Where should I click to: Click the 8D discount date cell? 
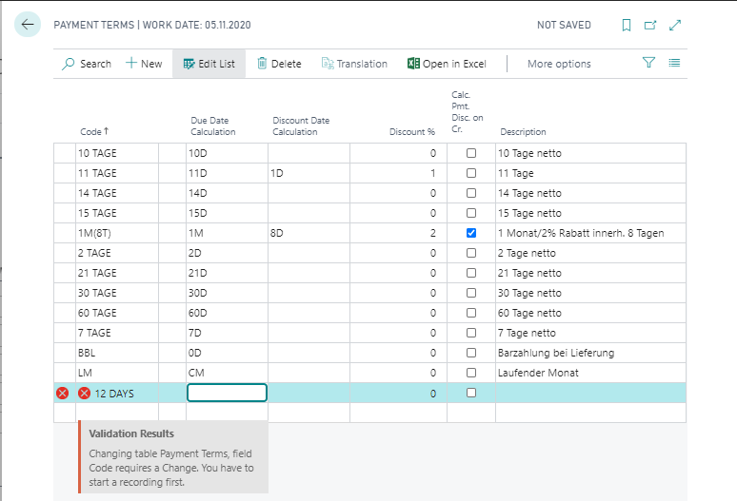click(x=309, y=233)
